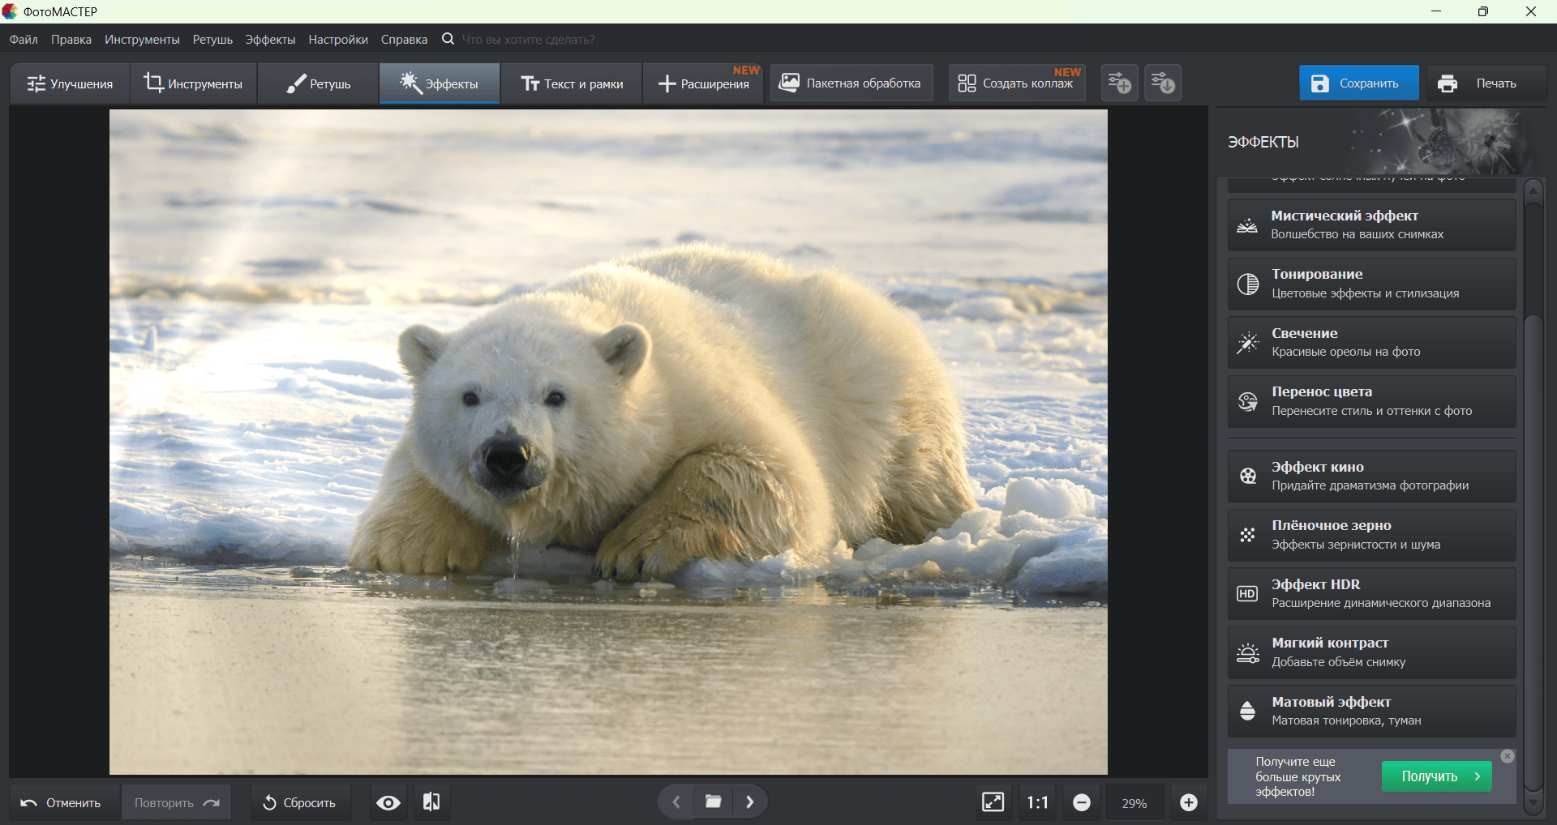This screenshot has height=825, width=1557.
Task: Switch to the Ретушь tab
Action: 317,83
